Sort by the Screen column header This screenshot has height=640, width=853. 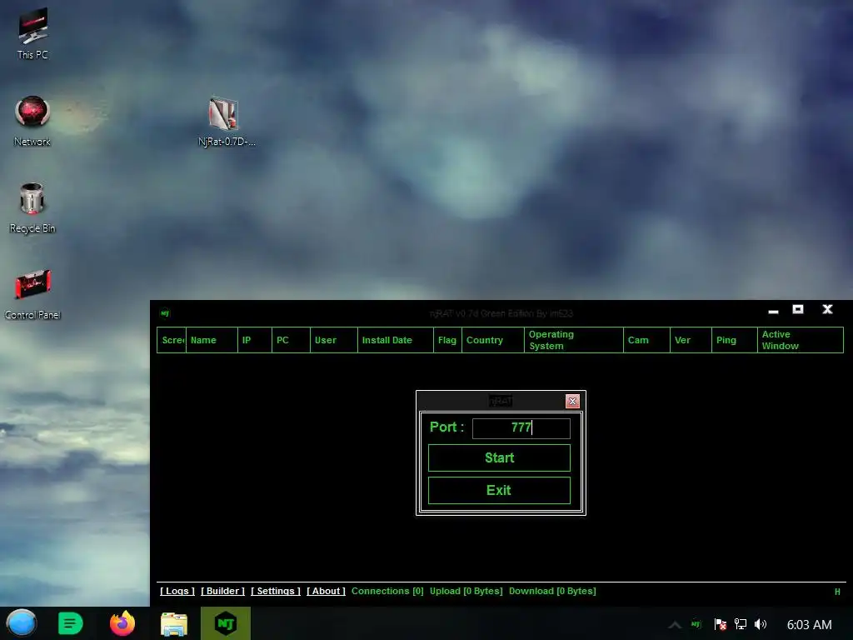tap(172, 340)
